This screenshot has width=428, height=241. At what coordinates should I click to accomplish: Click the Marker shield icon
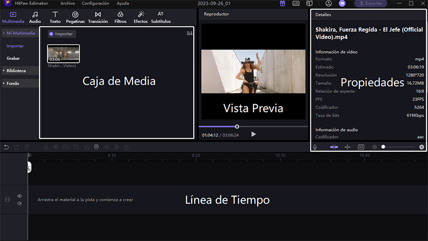pyautogui.click(x=96, y=147)
